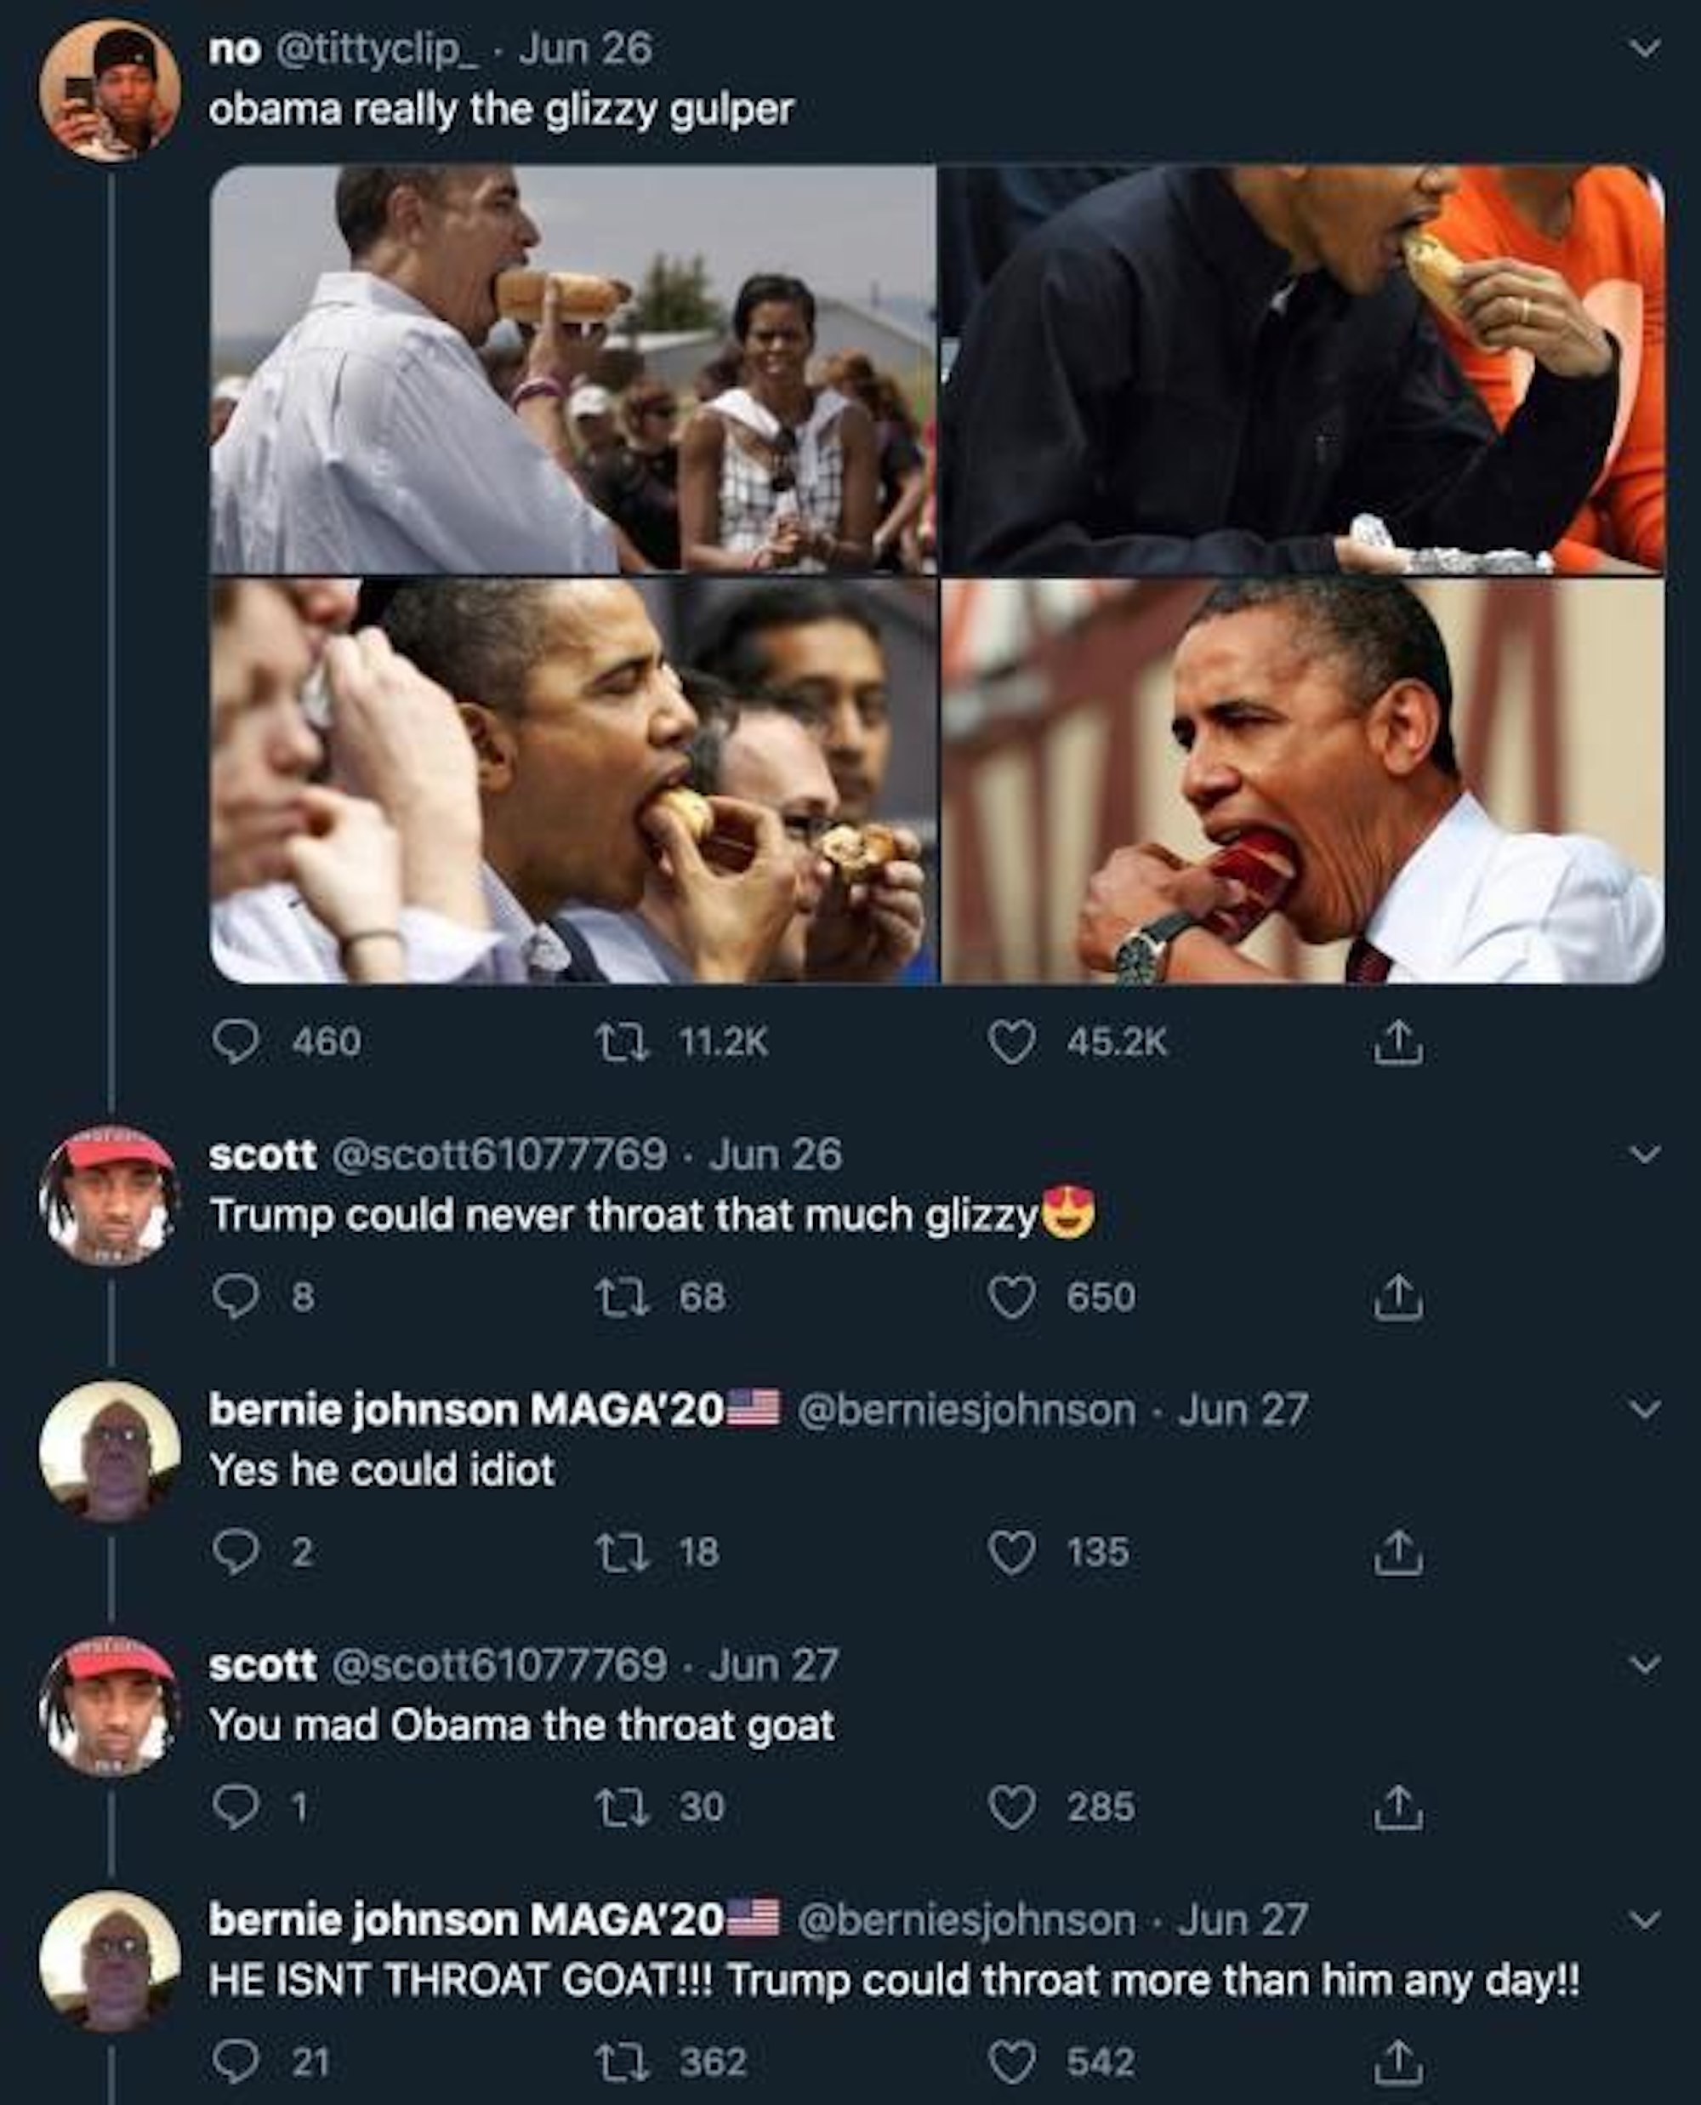Like the tweet with 45.2K likes
The height and width of the screenshot is (2105, 1701).
click(x=1010, y=1041)
